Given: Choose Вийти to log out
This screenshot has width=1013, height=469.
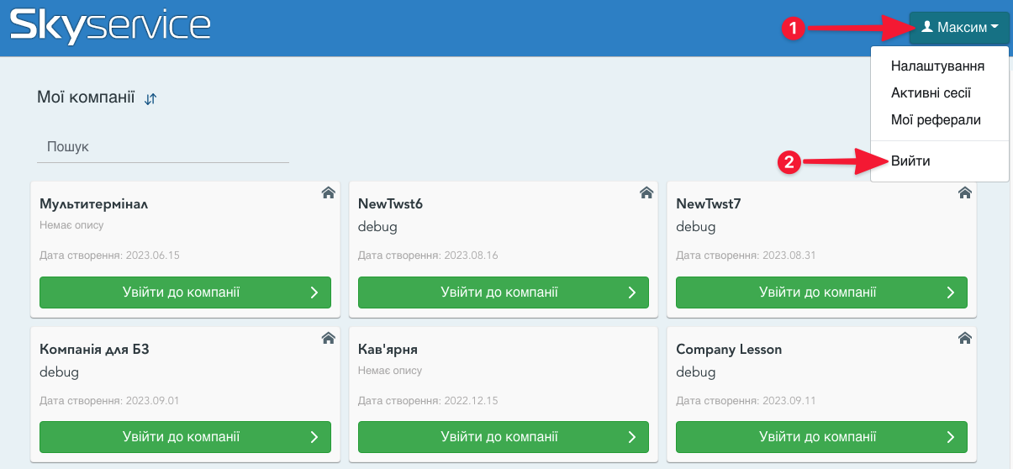Looking at the screenshot, I should [x=910, y=161].
